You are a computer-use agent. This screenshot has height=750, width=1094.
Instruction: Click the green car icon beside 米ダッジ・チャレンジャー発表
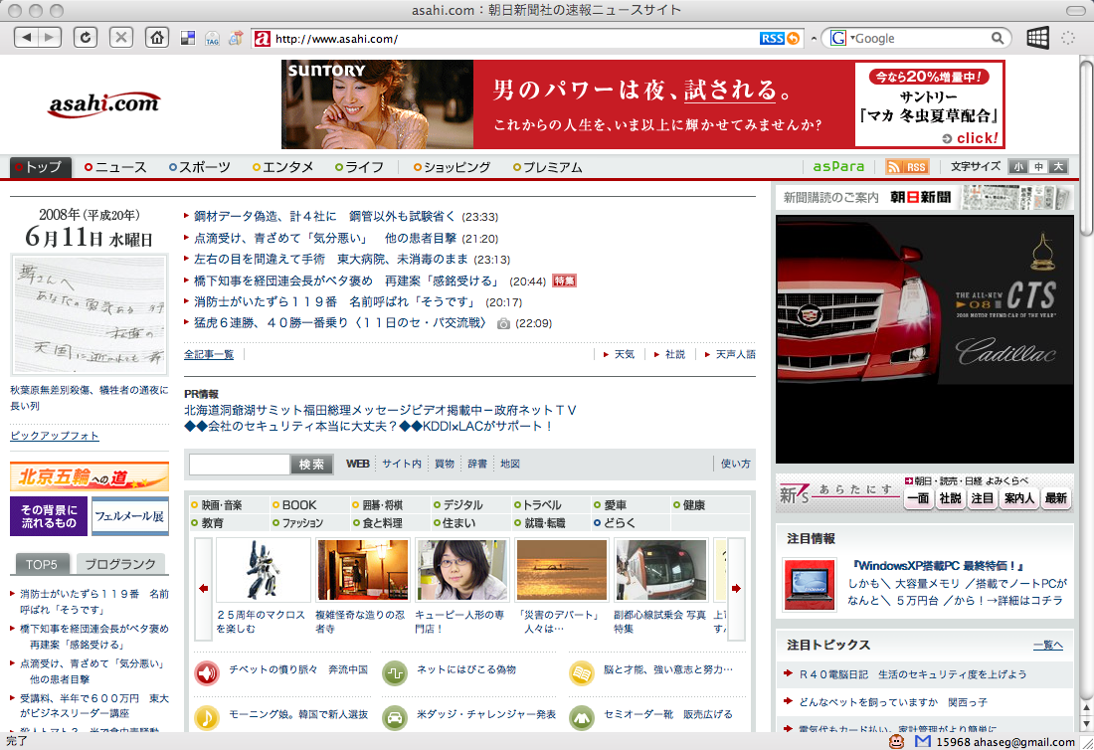[395, 717]
